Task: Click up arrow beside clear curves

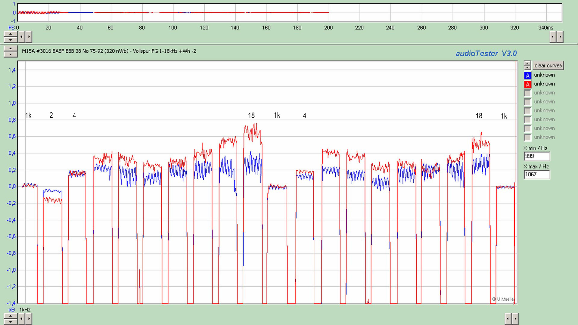Action: tap(527, 63)
